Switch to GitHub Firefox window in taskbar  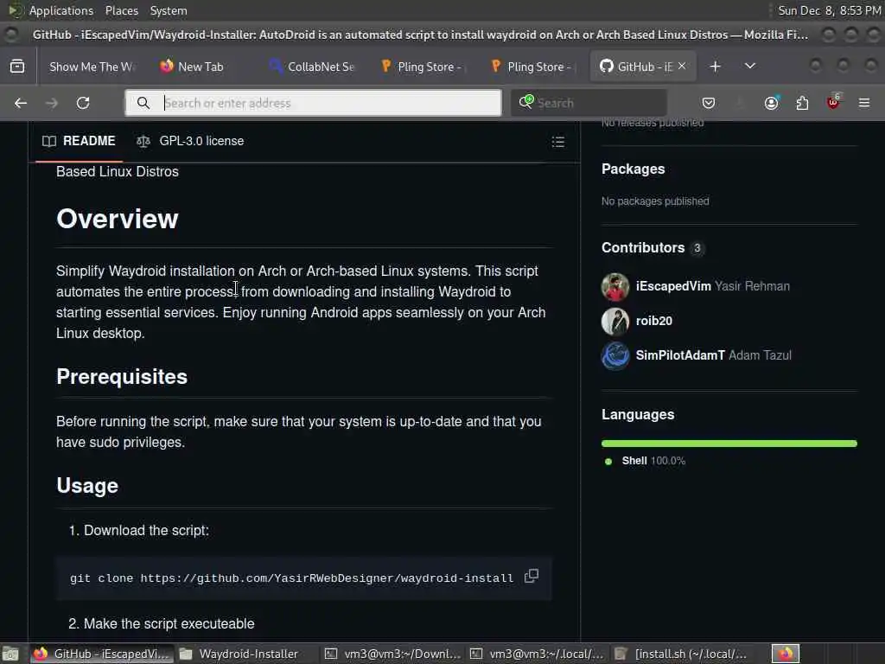click(101, 654)
